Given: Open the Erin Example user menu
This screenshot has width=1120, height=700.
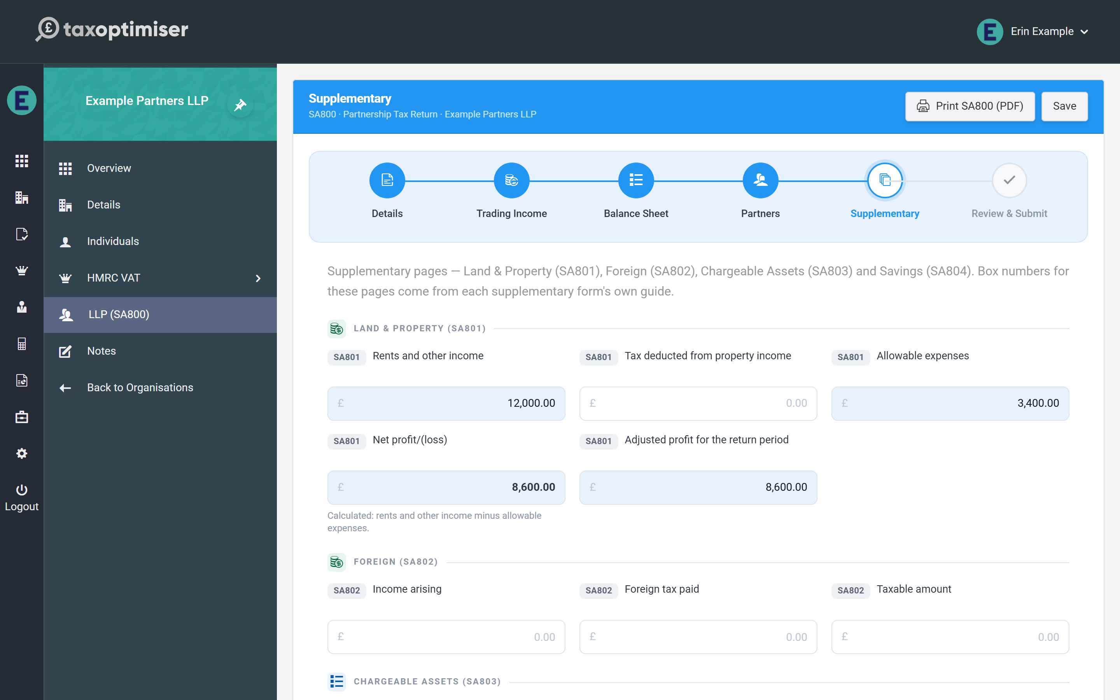Looking at the screenshot, I should (1033, 31).
